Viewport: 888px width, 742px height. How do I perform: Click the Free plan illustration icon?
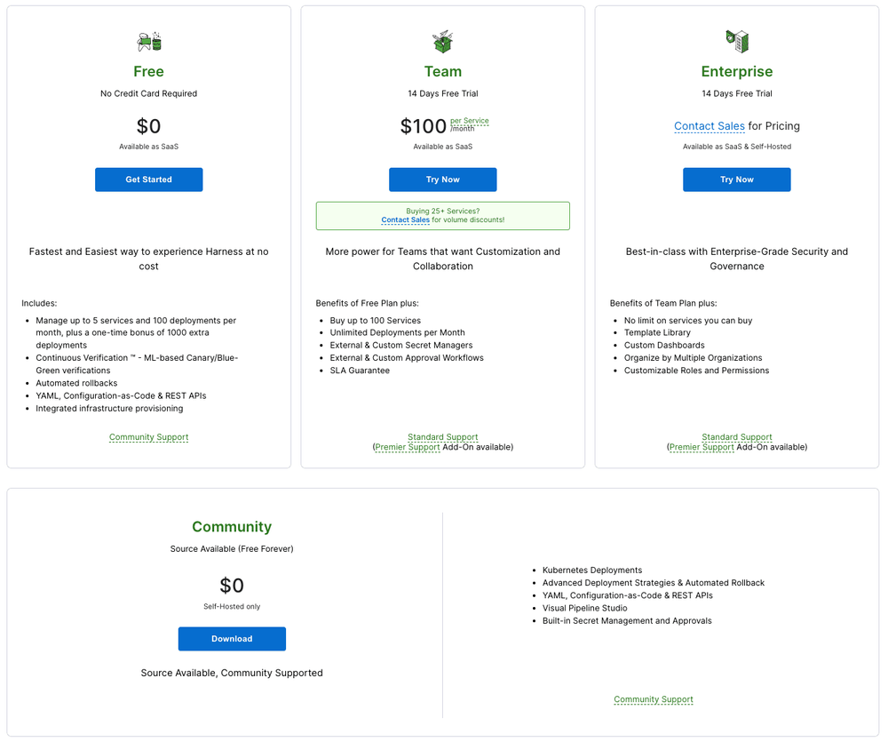tap(149, 41)
